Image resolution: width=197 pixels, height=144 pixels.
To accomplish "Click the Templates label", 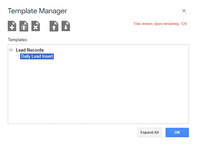I will pyautogui.click(x=18, y=40).
